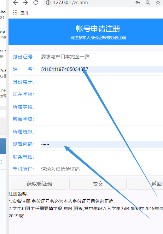Open the 应用 apps grid icon
The image size is (163, 234).
(15, 13)
